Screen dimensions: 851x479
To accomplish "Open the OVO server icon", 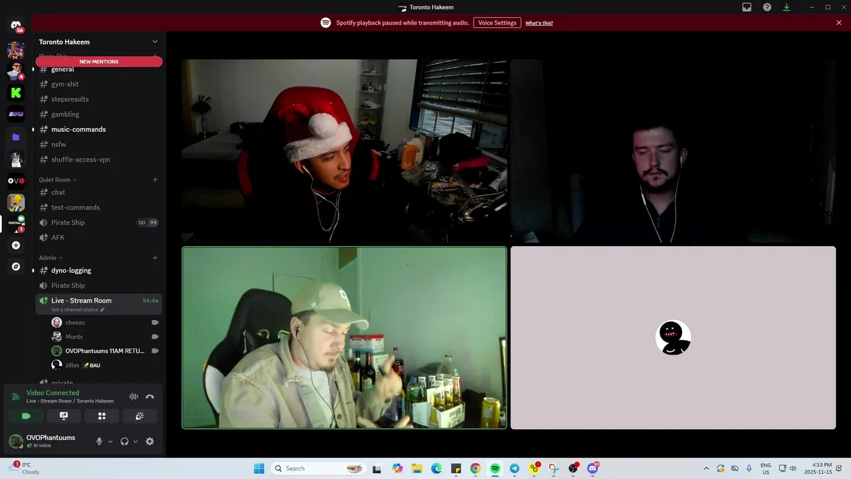I will (16, 180).
